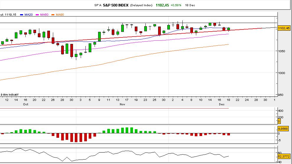Click the (Delayed Index) label
Viewport: 292px width, 164px height.
(141, 5)
